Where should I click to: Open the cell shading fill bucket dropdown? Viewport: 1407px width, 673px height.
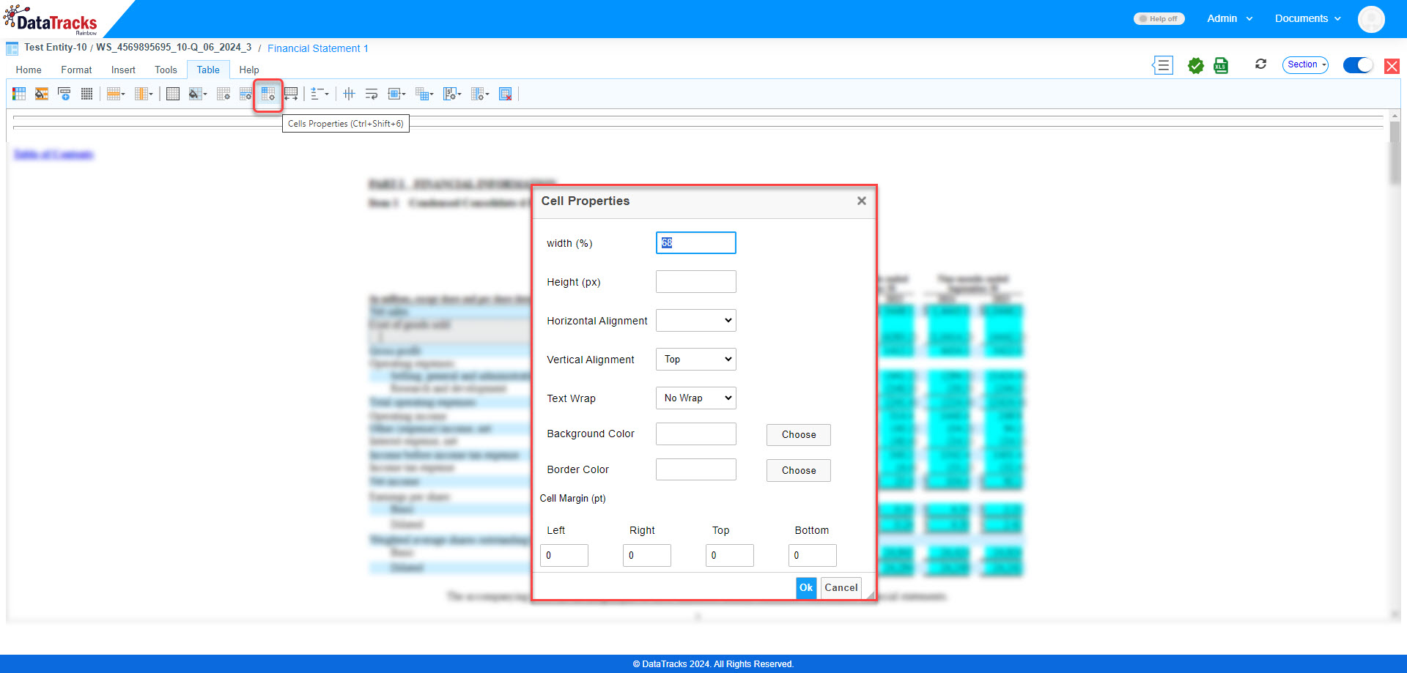pyautogui.click(x=198, y=94)
